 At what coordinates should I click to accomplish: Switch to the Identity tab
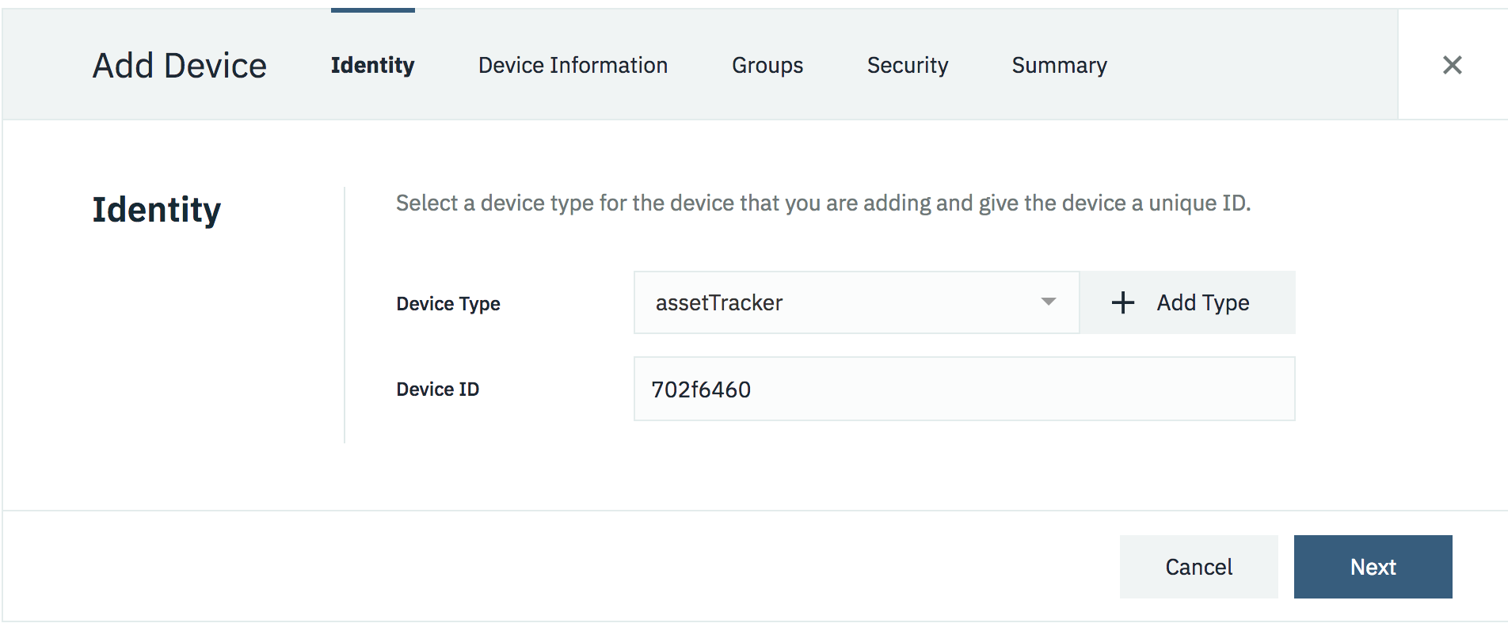(x=372, y=65)
